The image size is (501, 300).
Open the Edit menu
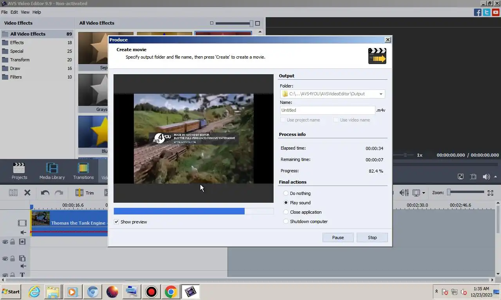click(14, 12)
